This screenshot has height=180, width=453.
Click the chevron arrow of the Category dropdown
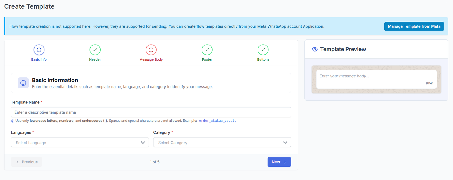[x=285, y=143]
